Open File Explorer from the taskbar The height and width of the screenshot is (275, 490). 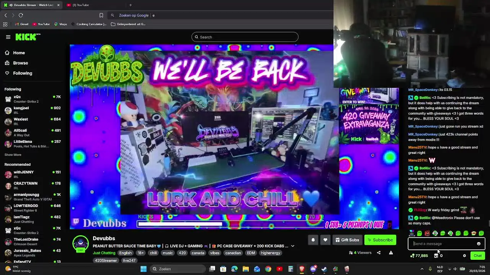pos(246,269)
